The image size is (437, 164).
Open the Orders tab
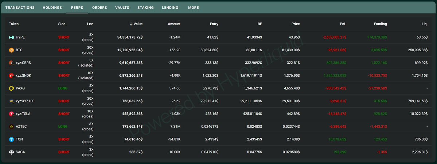100,8
